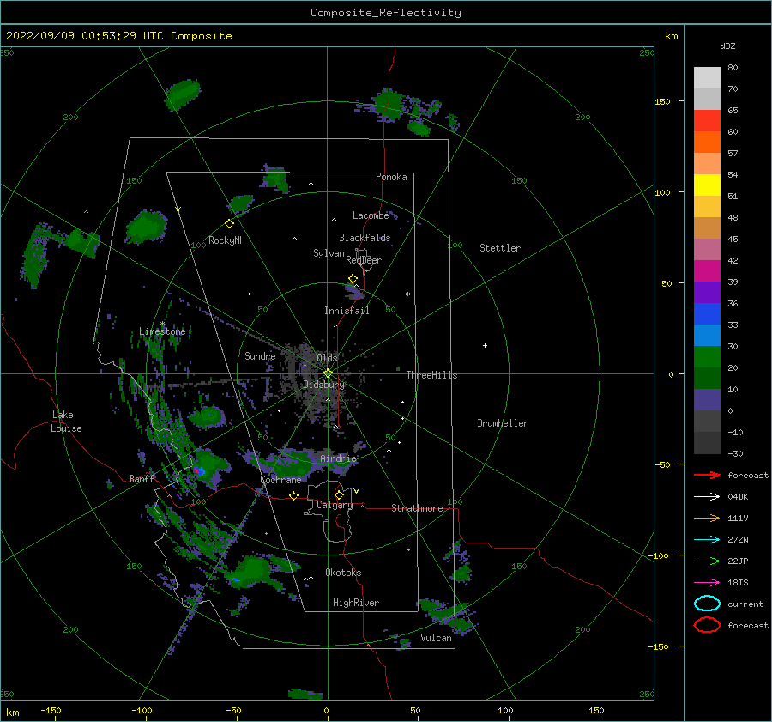Click the Okotoks label
772x722 pixels.
[x=343, y=573]
